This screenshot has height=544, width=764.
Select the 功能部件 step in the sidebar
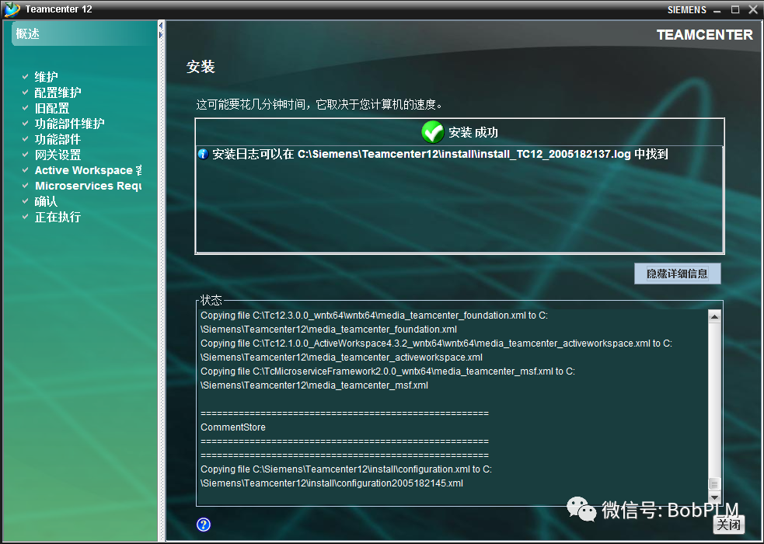pyautogui.click(x=58, y=139)
